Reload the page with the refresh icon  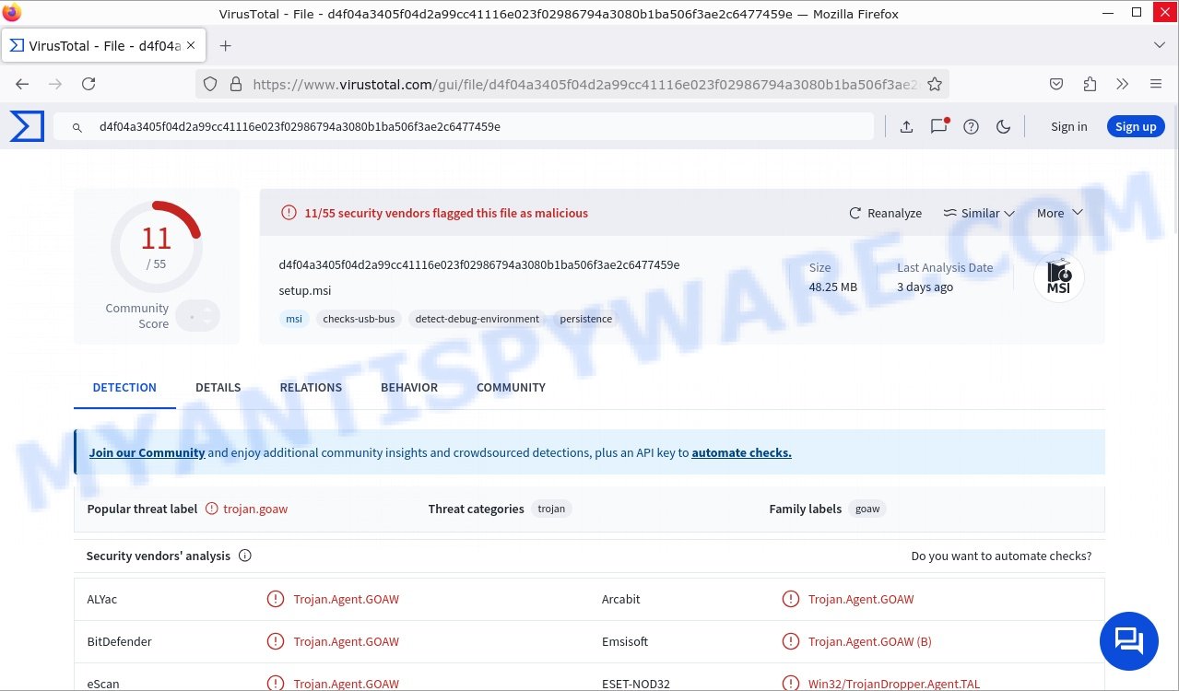tap(88, 84)
